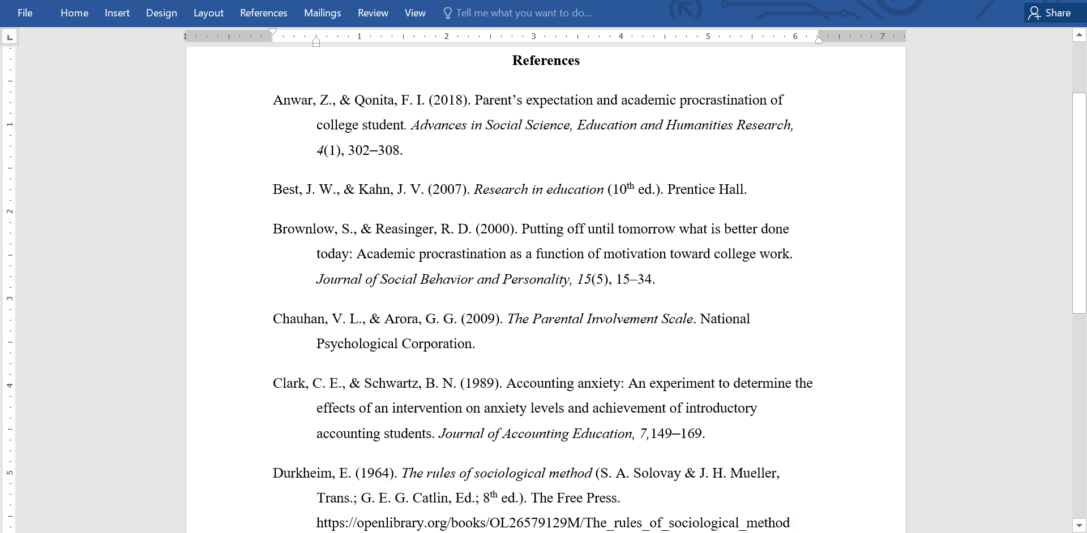The height and width of the screenshot is (533, 1087).
Task: Click the vertical scrollbar thumb
Action: click(1079, 202)
